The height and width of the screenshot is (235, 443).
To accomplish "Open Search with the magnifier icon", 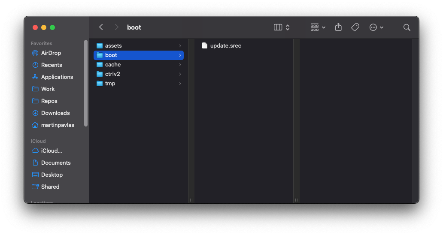I will click(407, 27).
